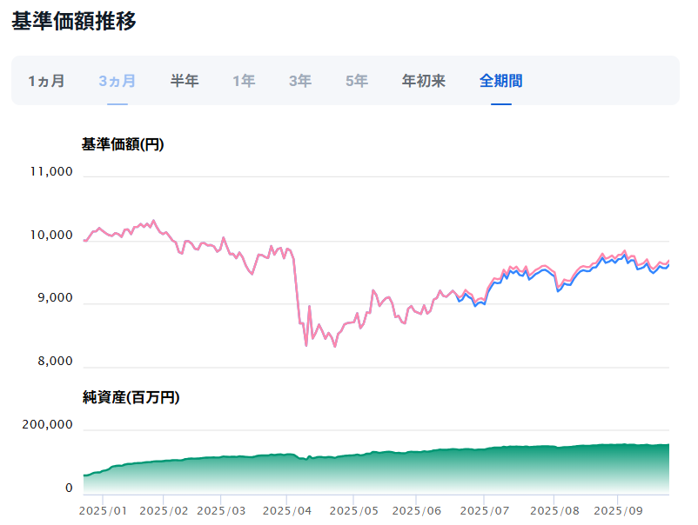698x525 pixels.
Task: Click the 2025/06 x-axis date label
Action: tap(417, 509)
